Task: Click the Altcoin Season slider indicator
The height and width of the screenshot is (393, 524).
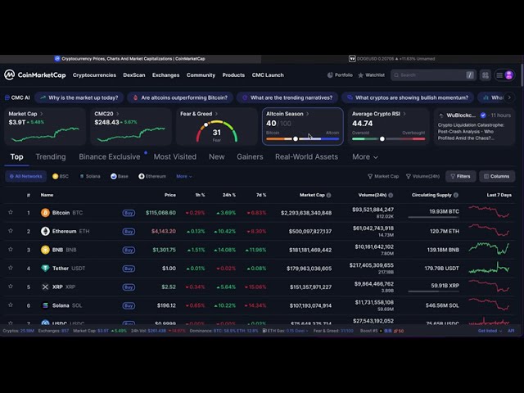Action: pos(296,138)
